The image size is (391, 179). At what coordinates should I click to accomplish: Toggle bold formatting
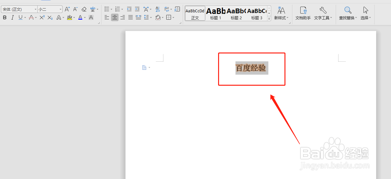pyautogui.click(x=5, y=17)
